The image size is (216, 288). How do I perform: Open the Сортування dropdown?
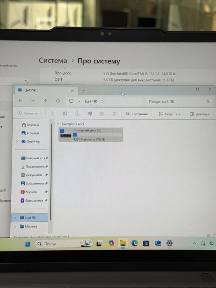pyautogui.click(x=139, y=114)
